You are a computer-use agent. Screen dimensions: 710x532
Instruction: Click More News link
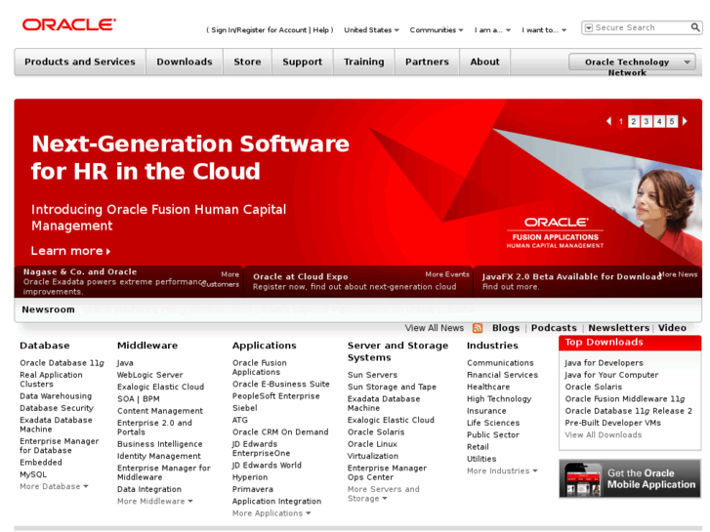coord(678,274)
